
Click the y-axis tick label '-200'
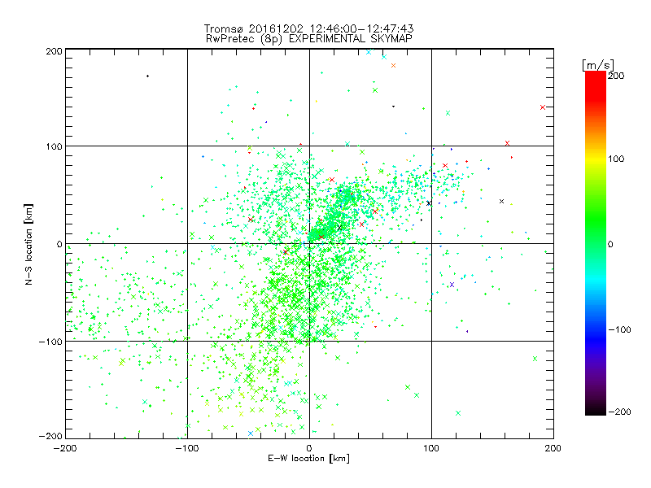click(x=50, y=436)
